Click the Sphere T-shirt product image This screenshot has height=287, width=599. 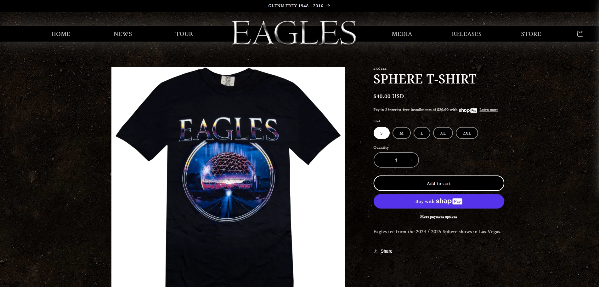pos(228,177)
